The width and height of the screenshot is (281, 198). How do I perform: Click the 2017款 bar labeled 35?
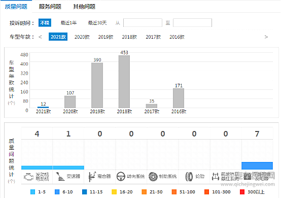click(x=152, y=106)
